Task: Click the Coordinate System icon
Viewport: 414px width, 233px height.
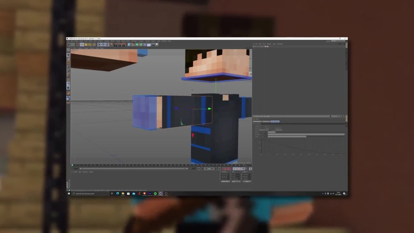Action: (111, 45)
